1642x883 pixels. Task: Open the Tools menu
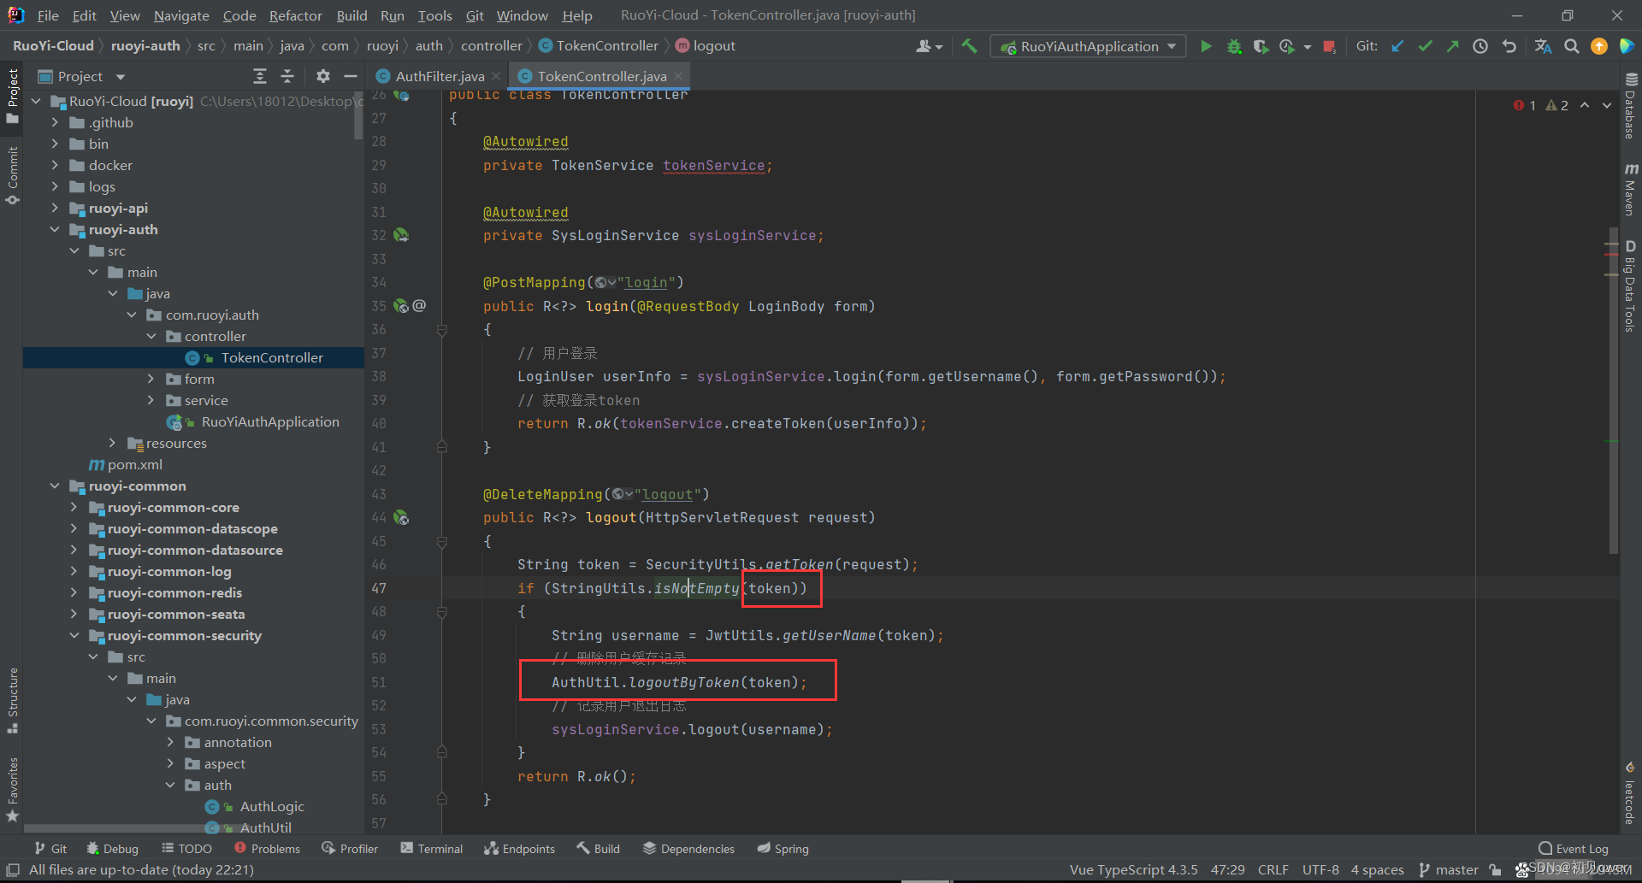434,15
